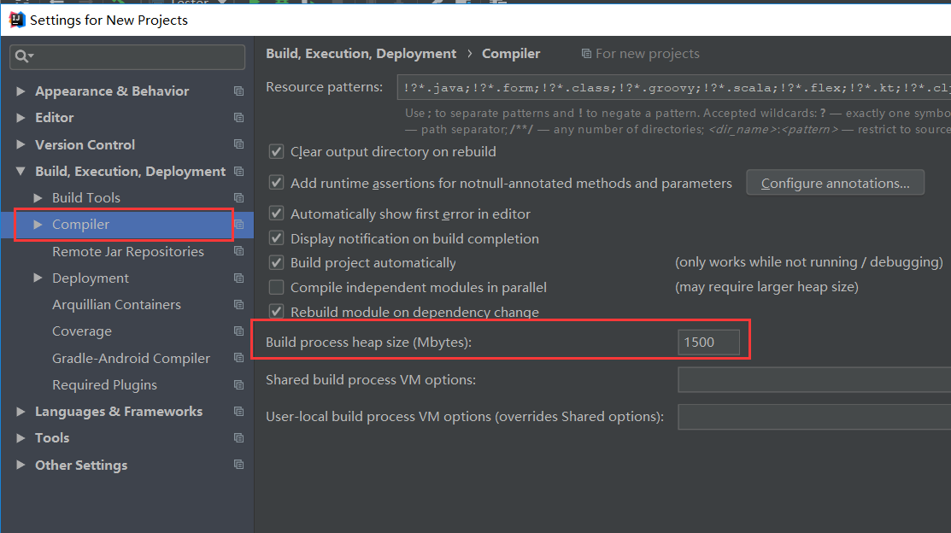The image size is (951, 533).
Task: Click the copy icon next to Coverage
Action: pyautogui.click(x=239, y=331)
